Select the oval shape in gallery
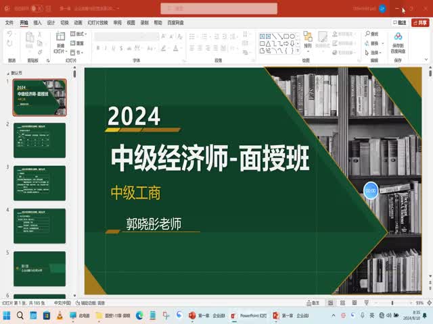The height and width of the screenshot is (324, 433). pyautogui.click(x=292, y=36)
